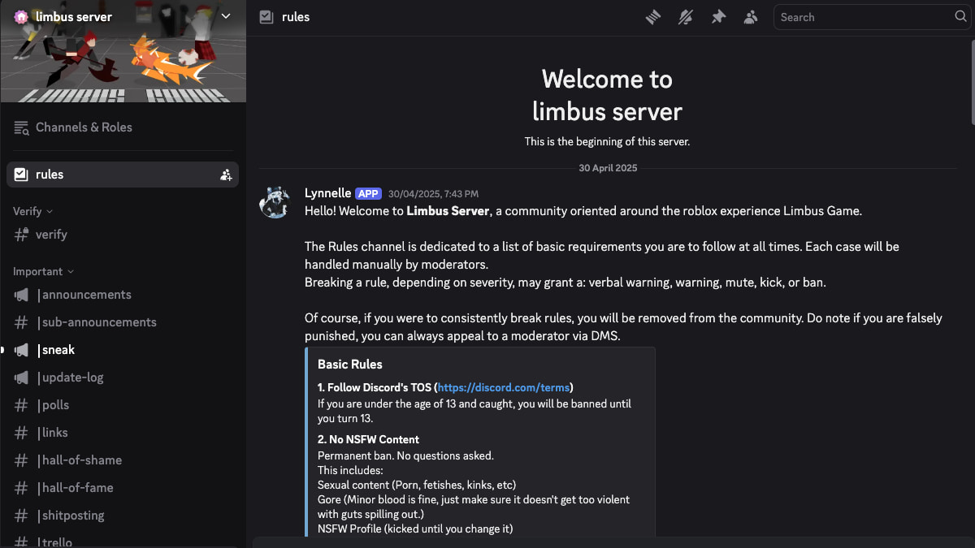Click megaphone icon beside |sneak
This screenshot has height=548, width=975.
click(x=21, y=350)
